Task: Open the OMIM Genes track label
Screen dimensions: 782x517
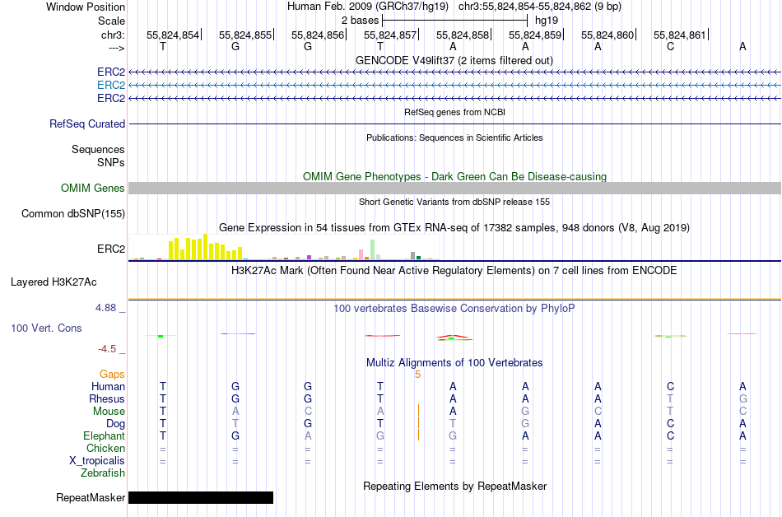Action: (x=92, y=188)
